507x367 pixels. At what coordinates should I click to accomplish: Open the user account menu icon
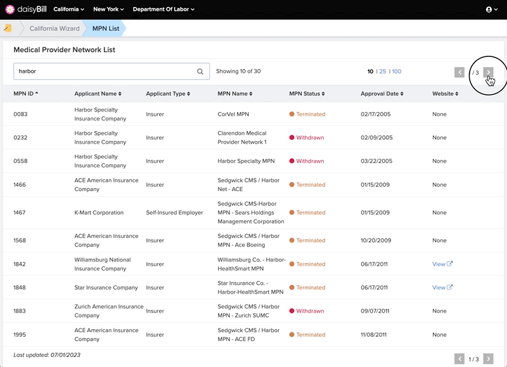click(492, 9)
